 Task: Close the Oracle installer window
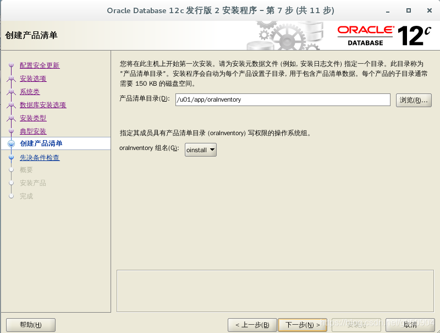click(430, 10)
